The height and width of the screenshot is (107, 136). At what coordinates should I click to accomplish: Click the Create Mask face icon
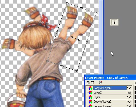click(101, 83)
